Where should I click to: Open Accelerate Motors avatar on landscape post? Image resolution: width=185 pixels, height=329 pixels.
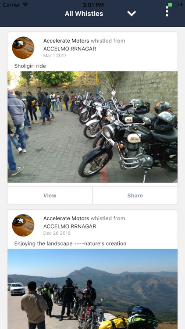(x=23, y=225)
